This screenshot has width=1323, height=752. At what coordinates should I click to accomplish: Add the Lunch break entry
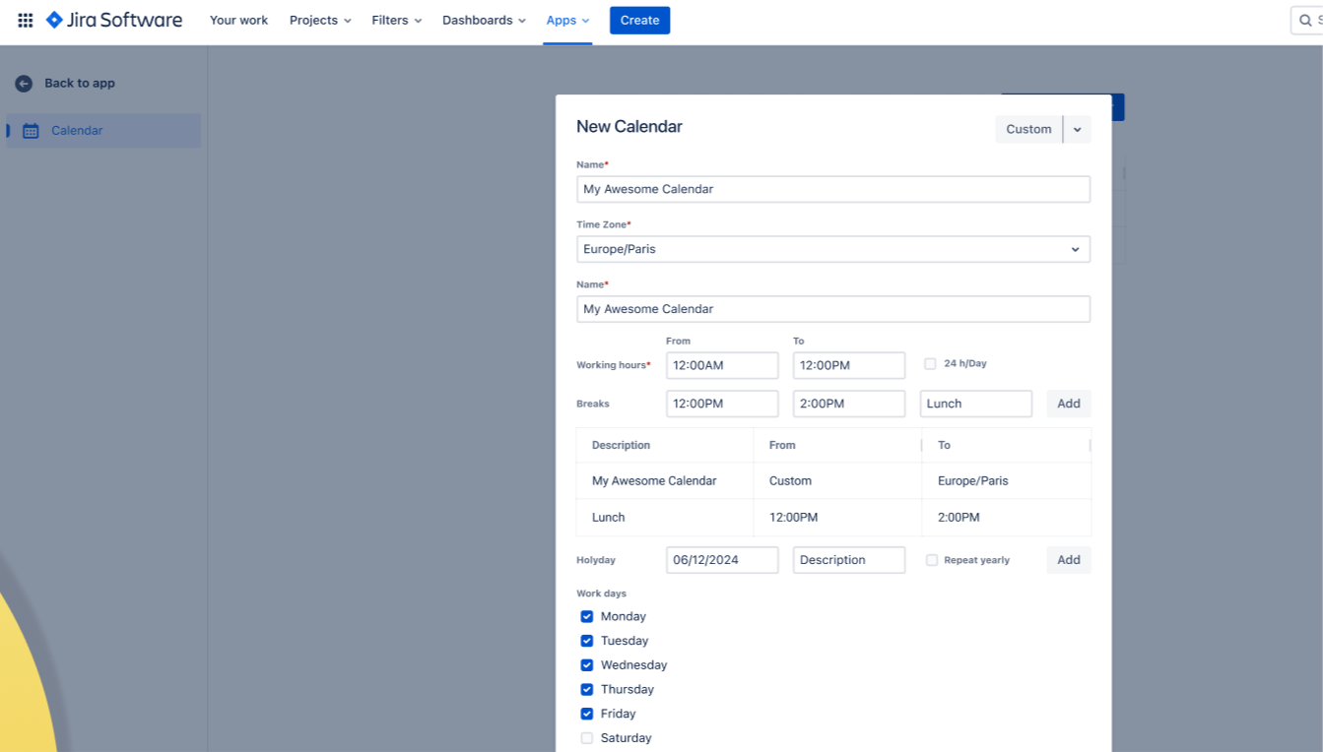point(1069,404)
